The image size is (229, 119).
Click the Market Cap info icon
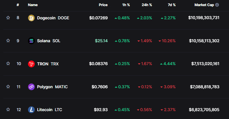(x=217, y=5)
